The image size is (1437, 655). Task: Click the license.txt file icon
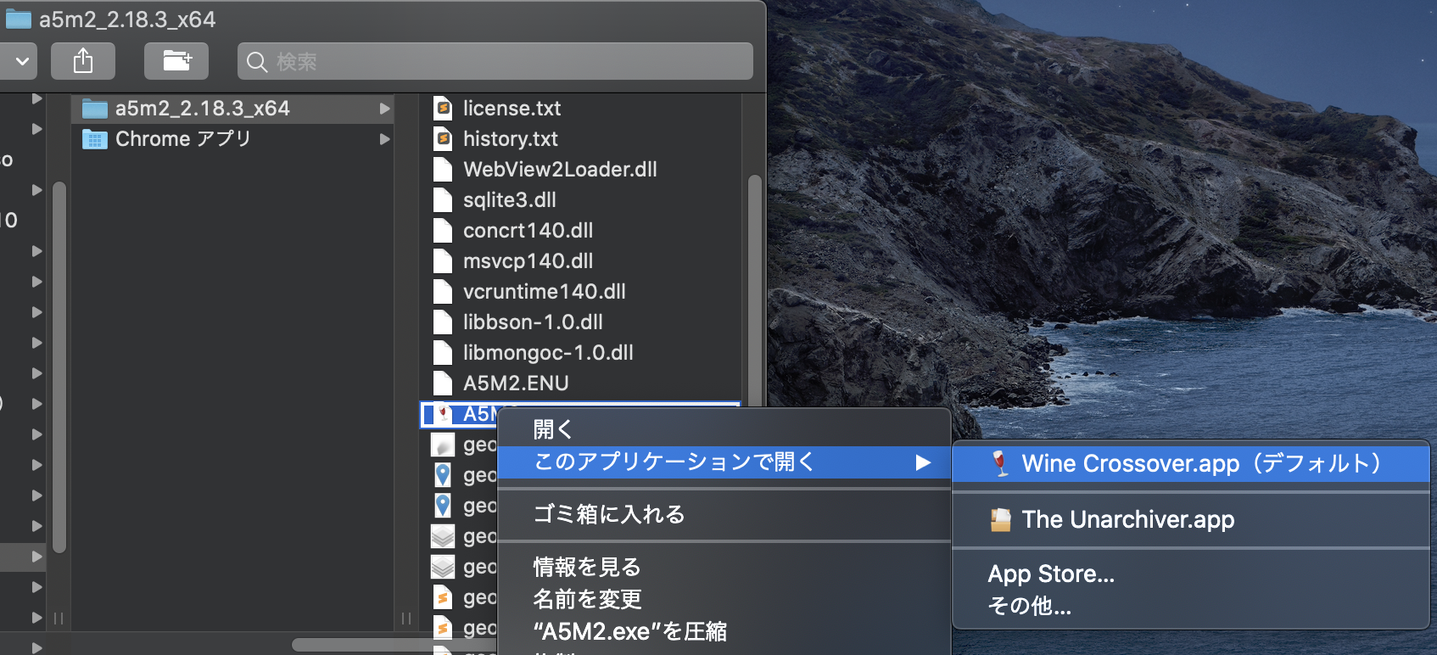[443, 109]
